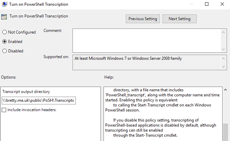
Task: Minimize the policy setting window
Action: coord(191,4)
